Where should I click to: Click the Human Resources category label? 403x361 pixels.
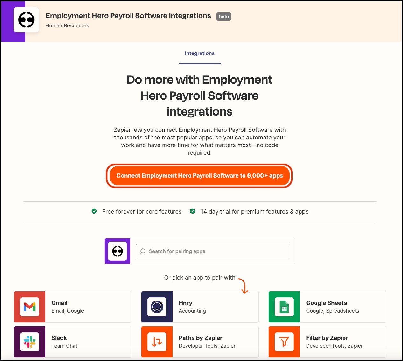67,26
